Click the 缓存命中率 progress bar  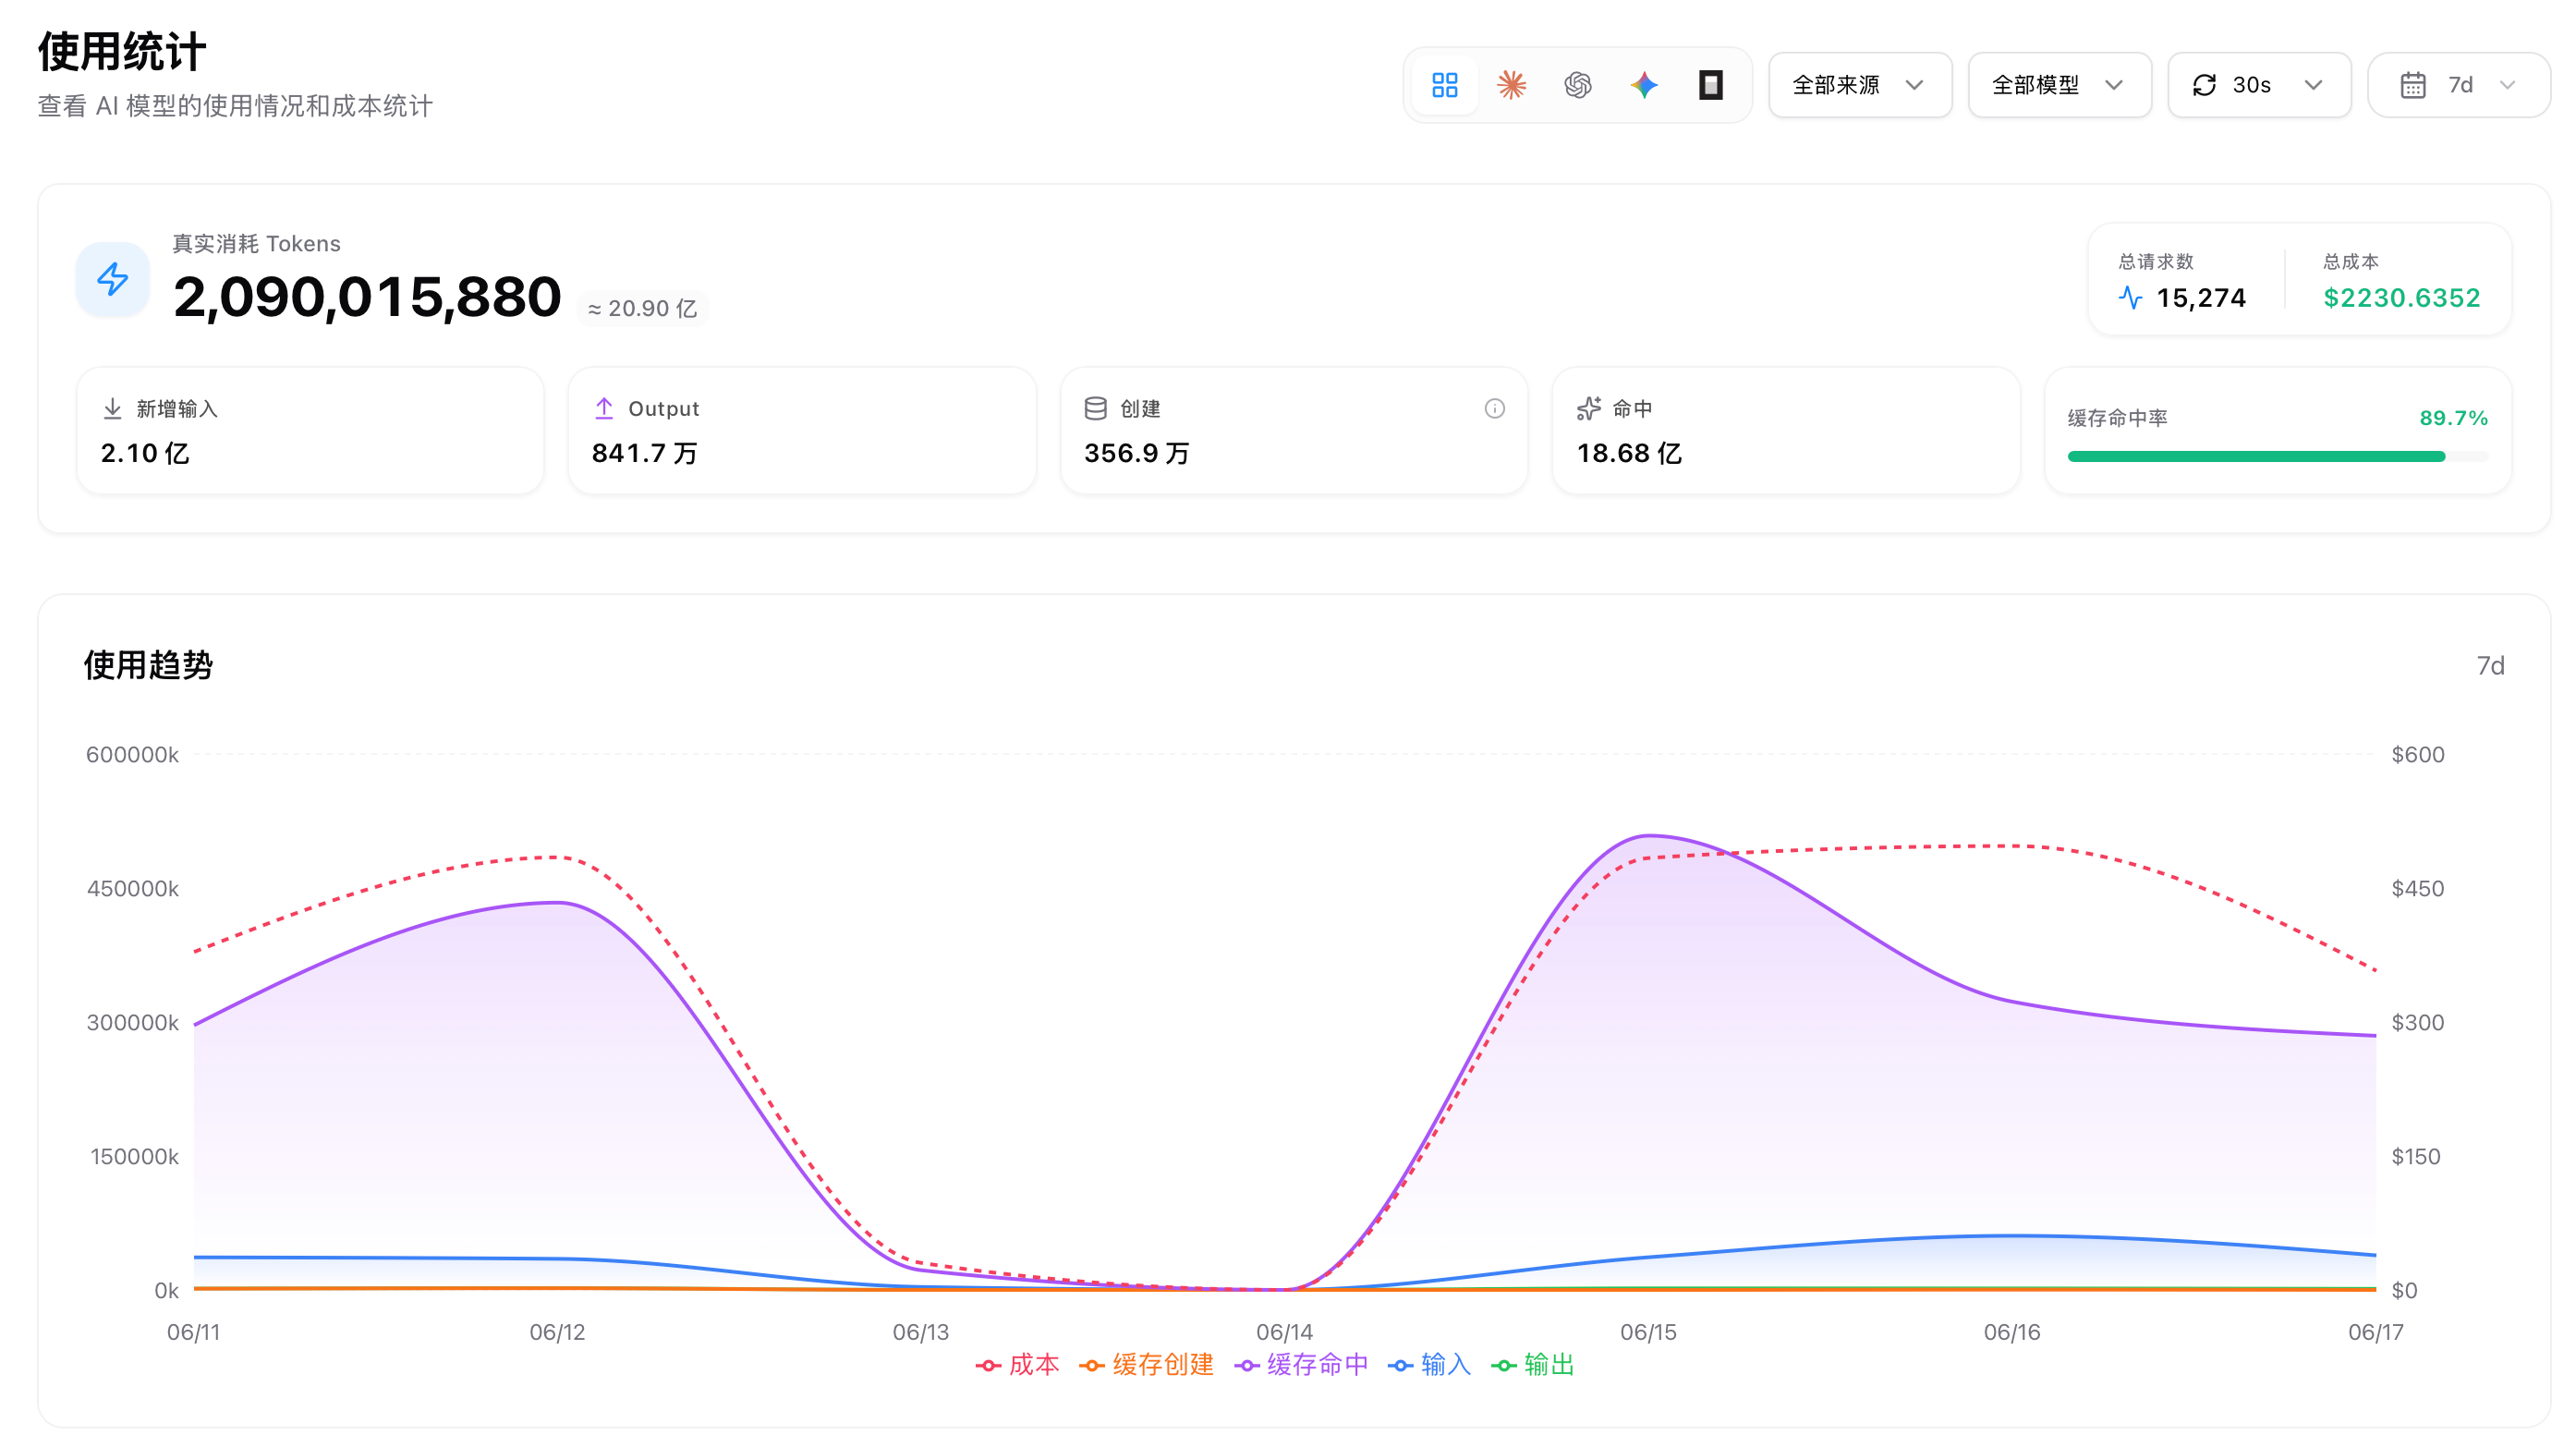[x=2277, y=456]
